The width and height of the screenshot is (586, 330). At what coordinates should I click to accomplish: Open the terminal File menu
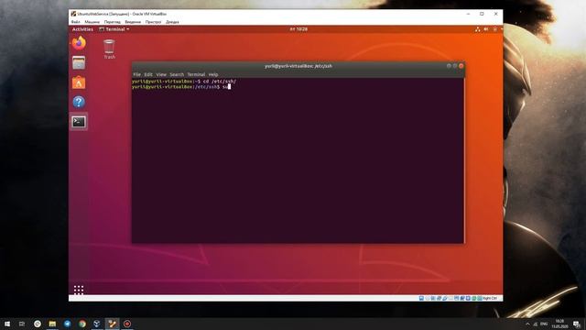tap(136, 74)
